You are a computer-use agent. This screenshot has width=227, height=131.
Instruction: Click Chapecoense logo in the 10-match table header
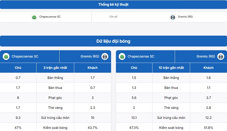122,57
